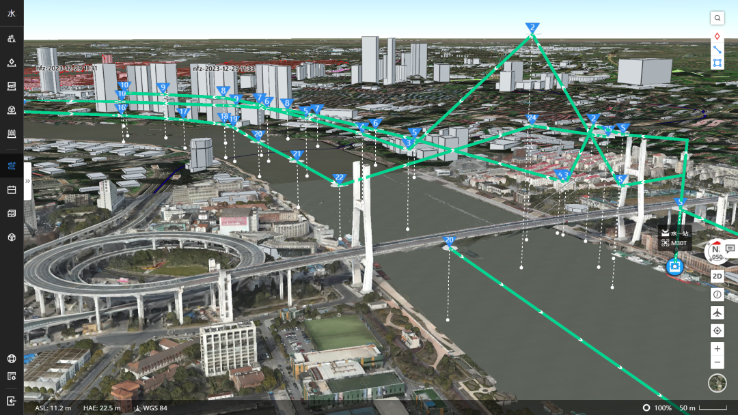The width and height of the screenshot is (738, 415).
Task: Select the polygon area annotation tool
Action: click(x=717, y=63)
